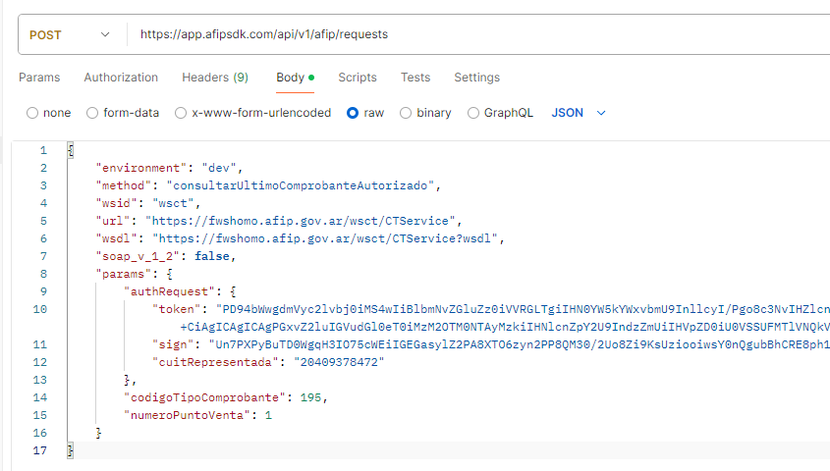
Task: Open the POST method dropdown
Action: pos(71,34)
